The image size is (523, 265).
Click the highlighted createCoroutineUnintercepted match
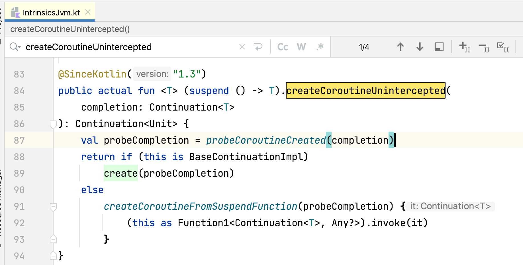365,91
